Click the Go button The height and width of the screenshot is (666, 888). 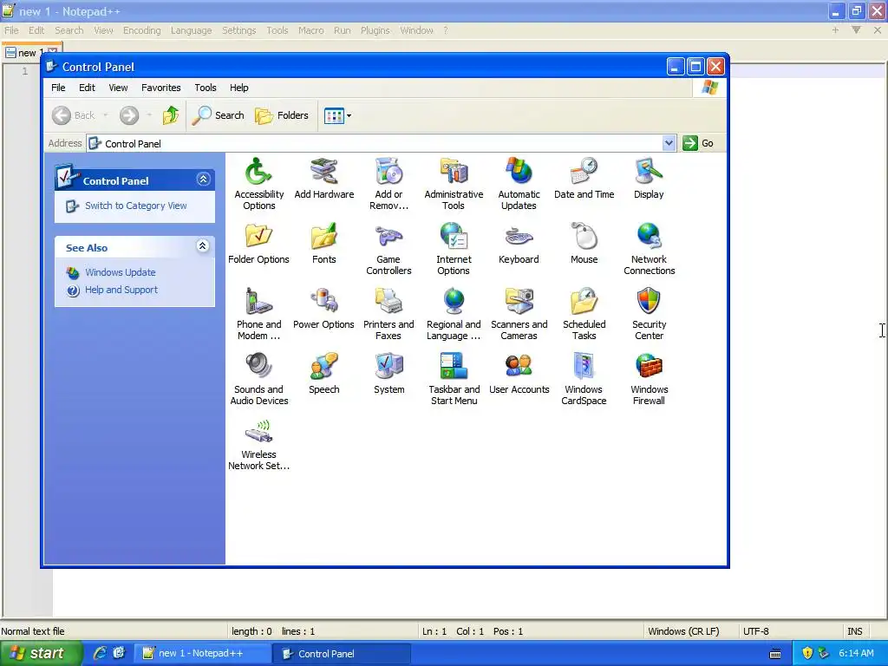[x=698, y=143]
